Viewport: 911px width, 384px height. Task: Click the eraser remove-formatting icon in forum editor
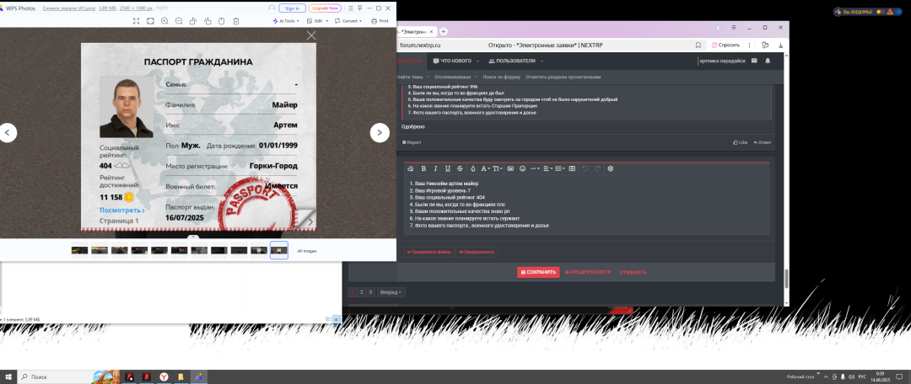tap(411, 168)
